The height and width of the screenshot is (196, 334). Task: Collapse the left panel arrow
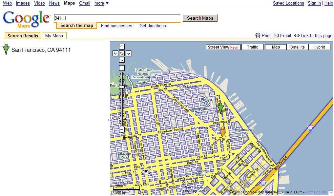pyautogui.click(x=109, y=120)
